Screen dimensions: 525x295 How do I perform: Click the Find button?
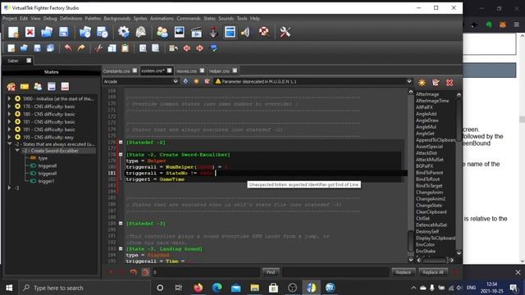(271, 272)
